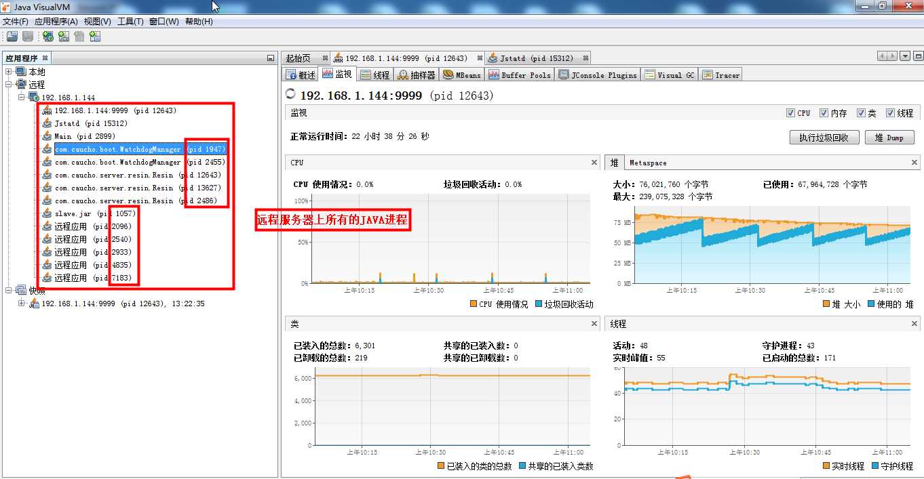Switch to the Metaspace chart tab
The image size is (924, 479).
coord(648,163)
